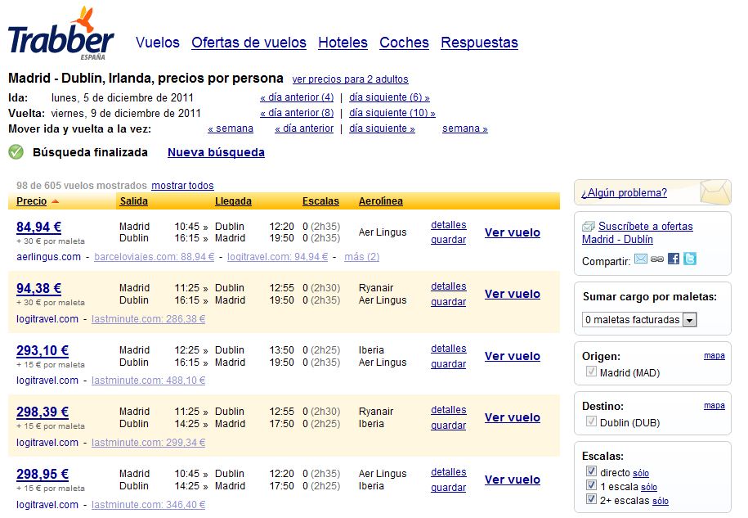Move return to día anterior (8)

coord(297,113)
